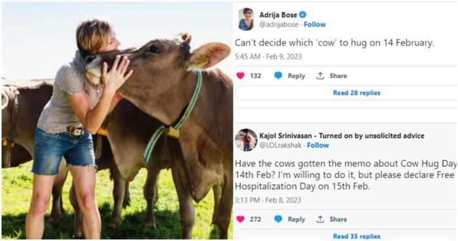Follow @LOLrakshak
The height and width of the screenshot is (241, 458).
[318, 145]
